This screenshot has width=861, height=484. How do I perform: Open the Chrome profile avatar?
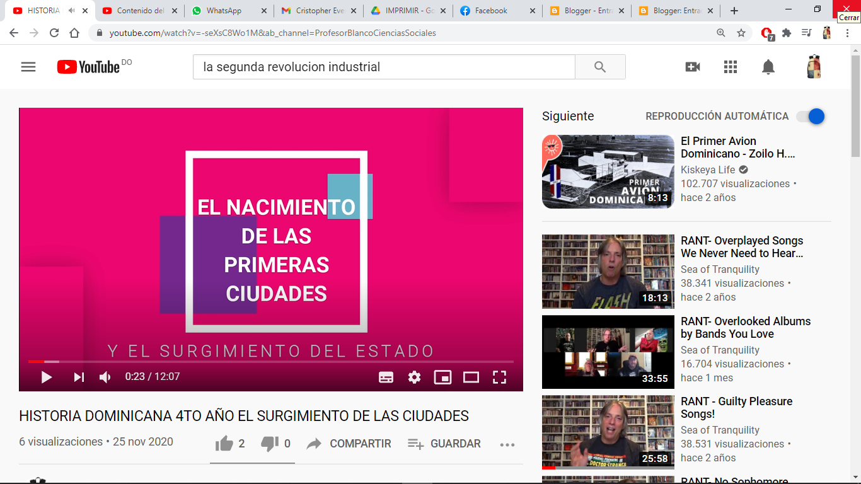point(826,33)
